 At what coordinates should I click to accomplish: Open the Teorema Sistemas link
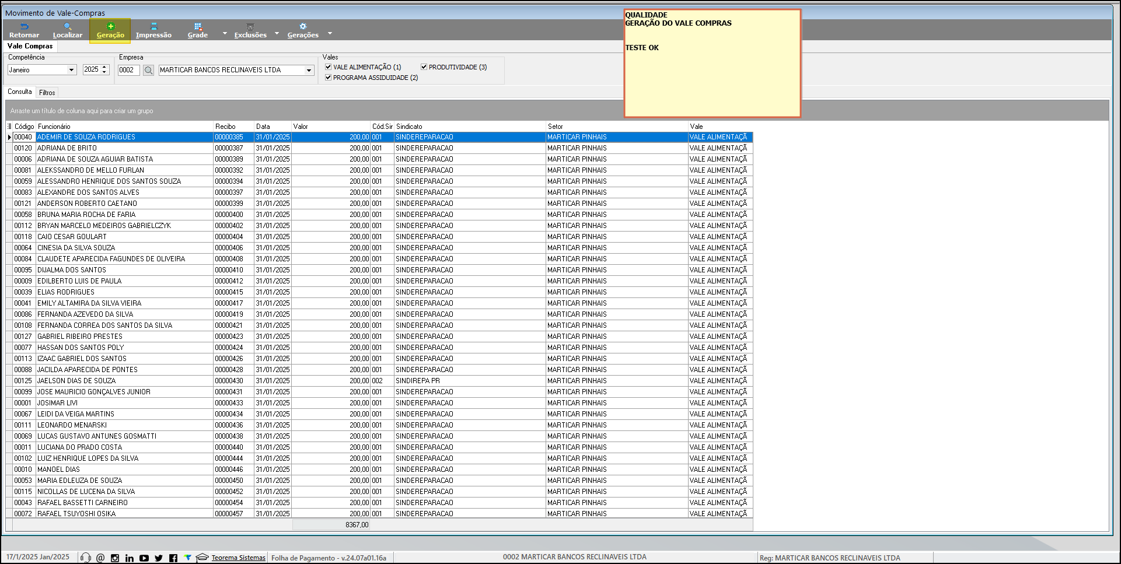pyautogui.click(x=238, y=558)
